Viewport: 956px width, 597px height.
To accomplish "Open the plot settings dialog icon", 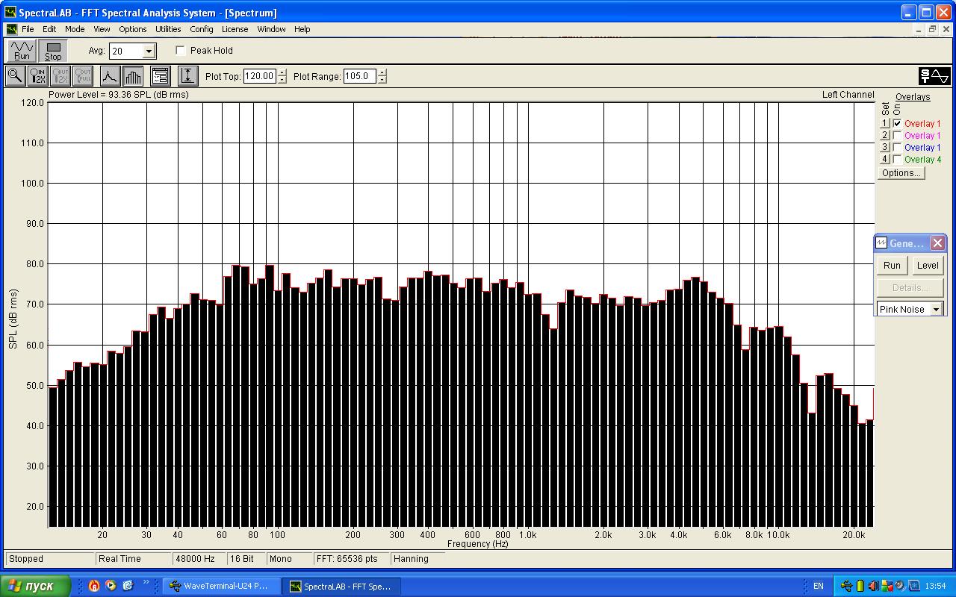I will pos(160,75).
